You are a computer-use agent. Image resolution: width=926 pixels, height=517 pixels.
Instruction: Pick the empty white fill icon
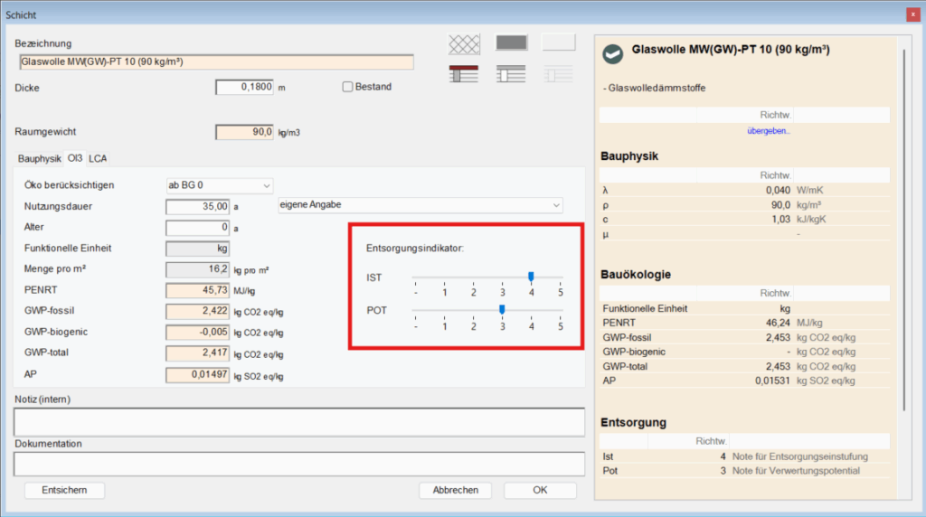tap(558, 43)
